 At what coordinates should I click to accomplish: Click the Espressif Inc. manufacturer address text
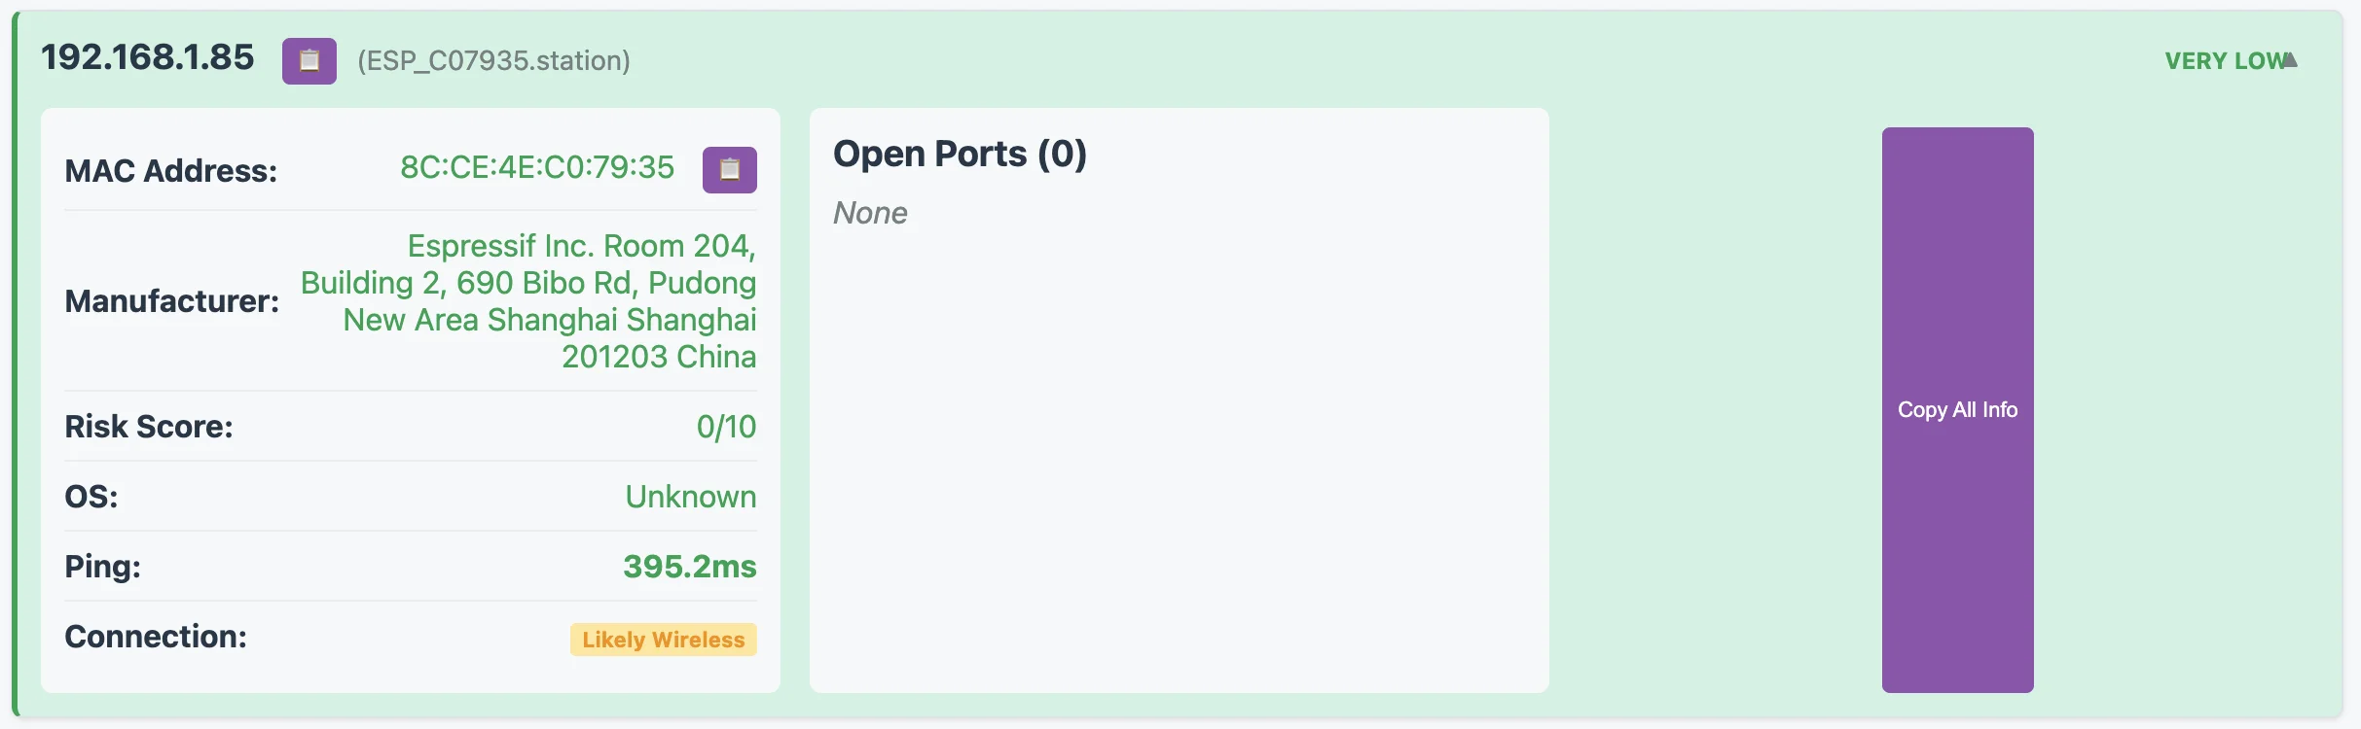tap(528, 301)
